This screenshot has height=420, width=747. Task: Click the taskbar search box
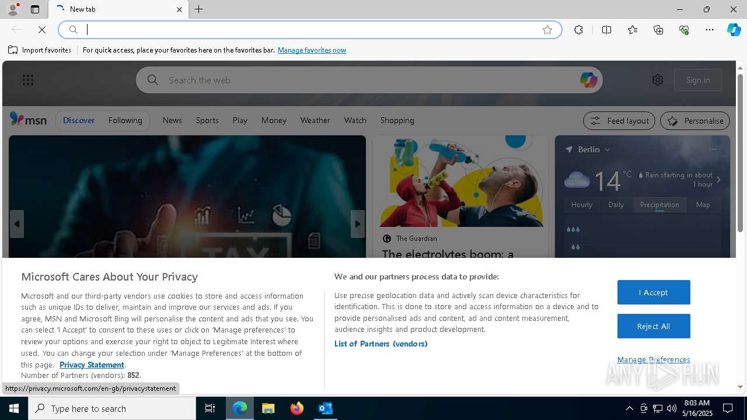pyautogui.click(x=112, y=408)
